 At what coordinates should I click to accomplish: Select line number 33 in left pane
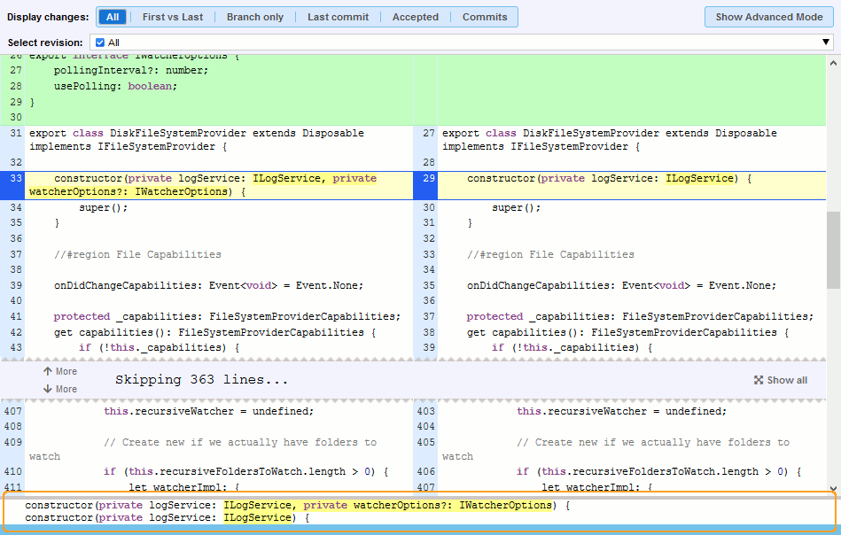point(15,179)
